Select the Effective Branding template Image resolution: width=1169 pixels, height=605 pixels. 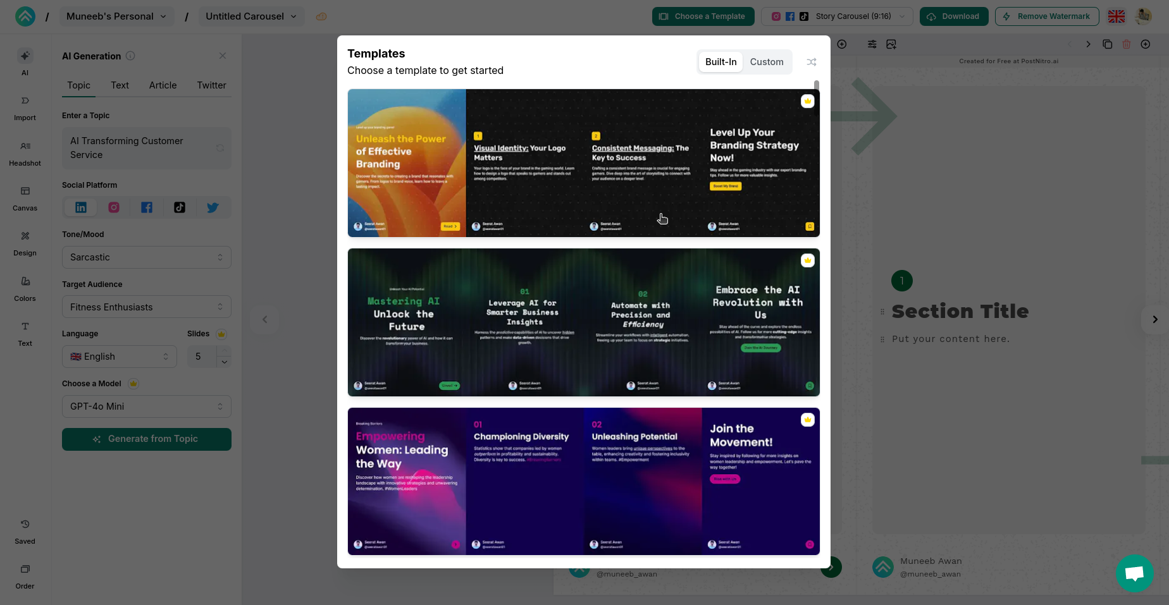[x=583, y=163]
